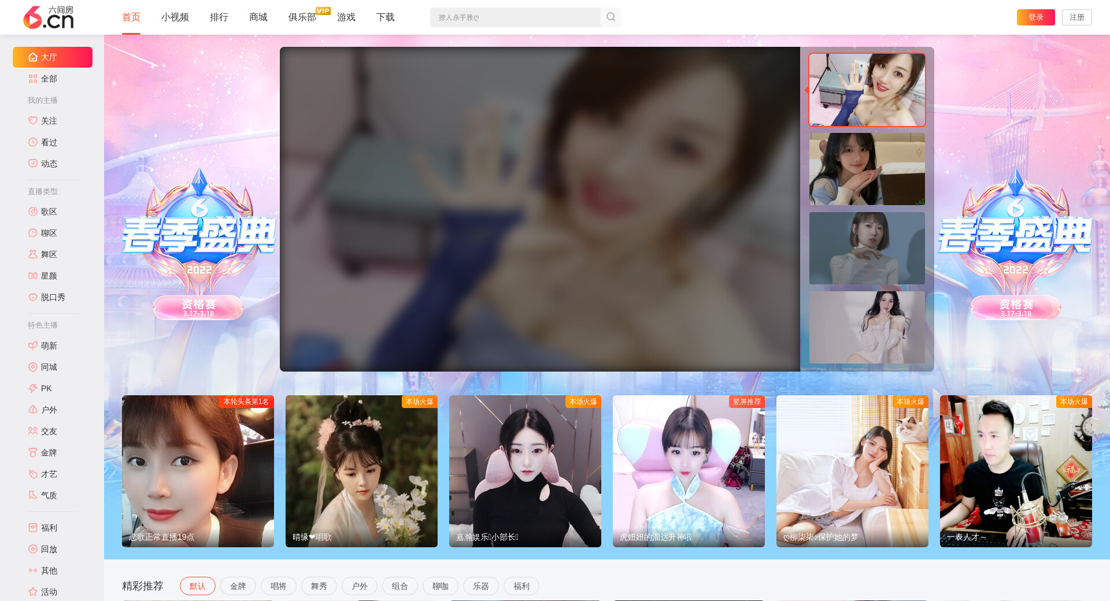Click the left 春季盛典 2022 banner
This screenshot has width=1110, height=601.
click(198, 243)
